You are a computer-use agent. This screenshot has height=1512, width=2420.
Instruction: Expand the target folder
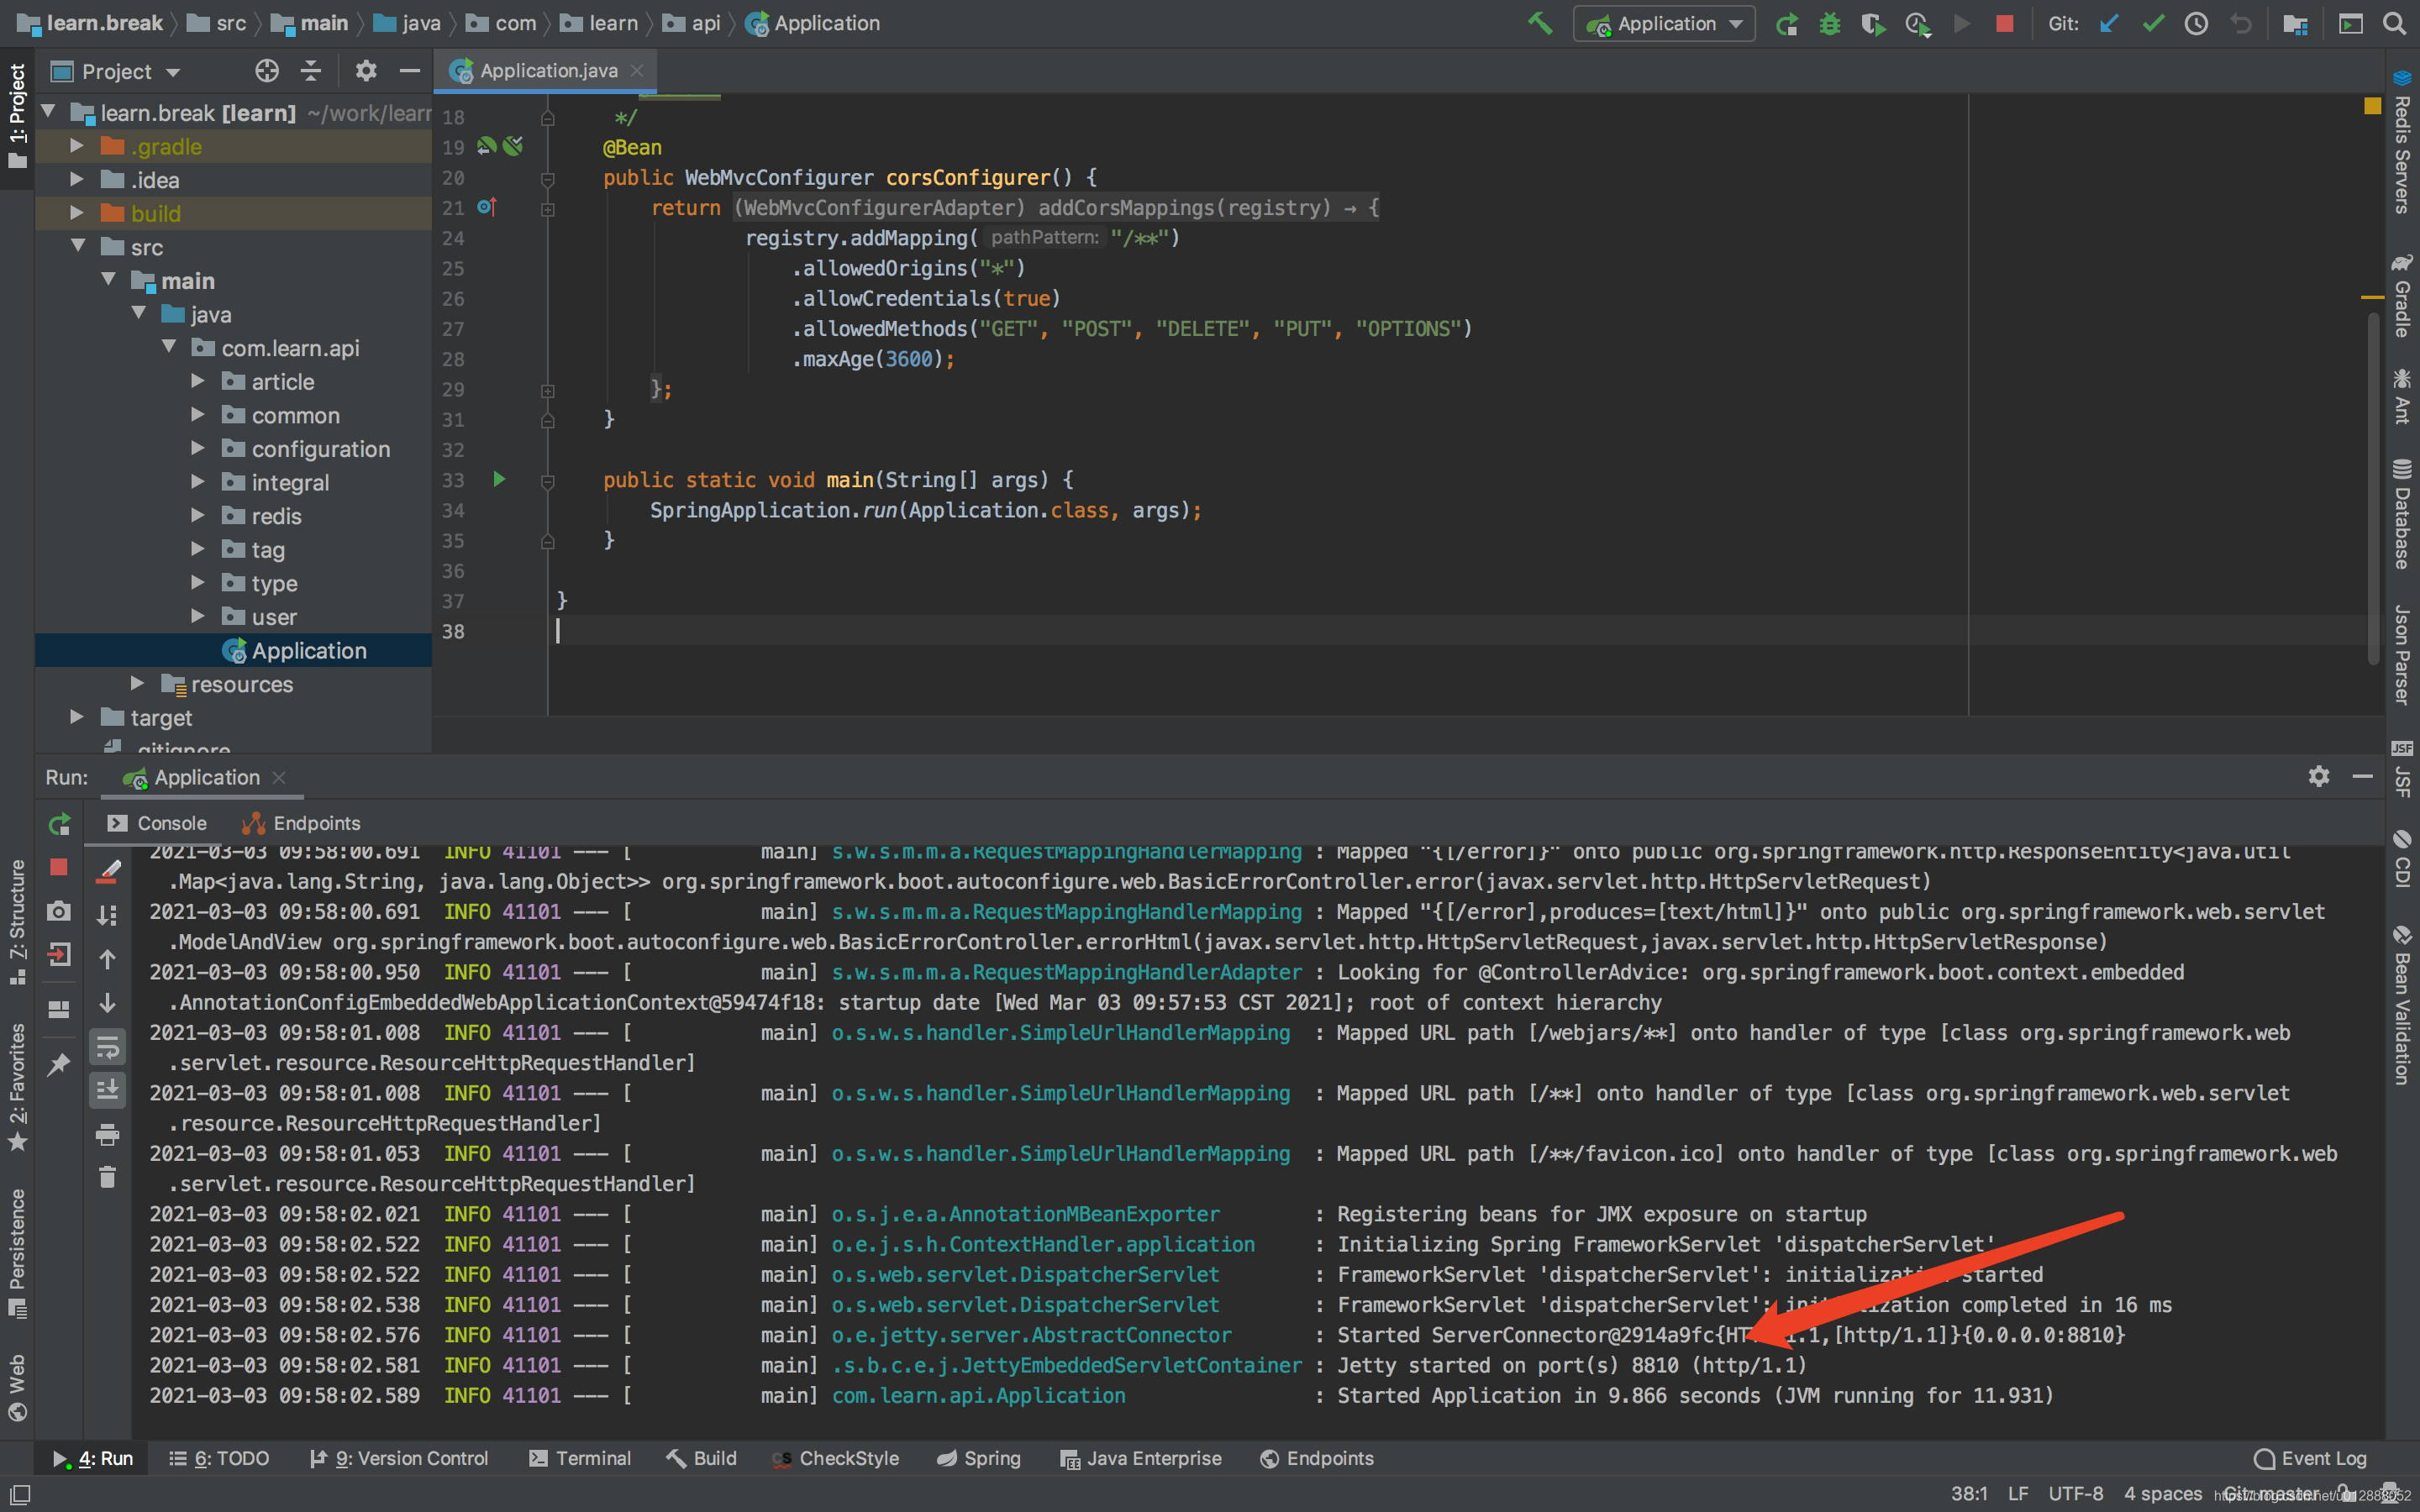click(x=76, y=717)
